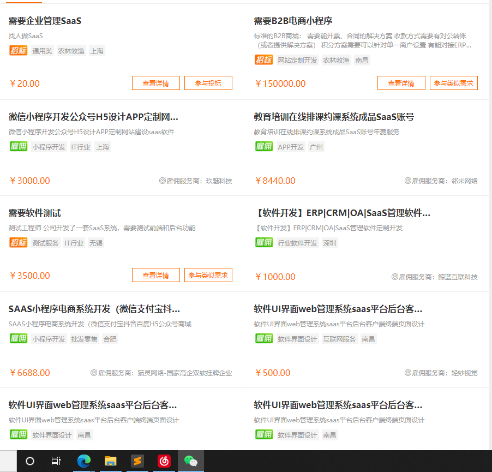Click IT行业 tag on 微信小程序开发 card
The height and width of the screenshot is (472, 492).
pyautogui.click(x=81, y=147)
